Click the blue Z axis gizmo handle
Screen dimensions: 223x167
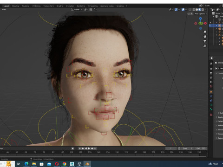(x=201, y=19)
